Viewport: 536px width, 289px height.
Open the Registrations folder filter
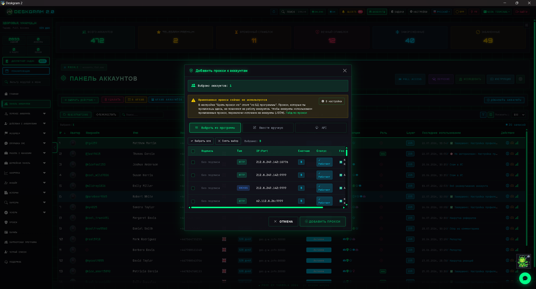click(75, 114)
